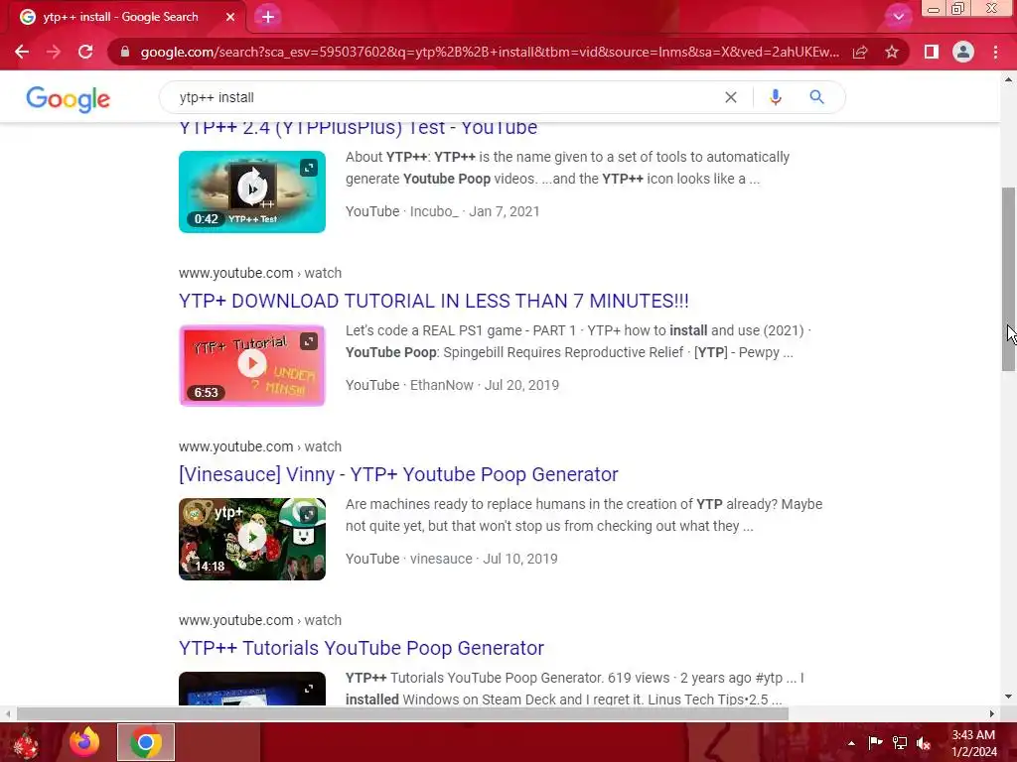Open the tab search dropdown

click(x=898, y=17)
